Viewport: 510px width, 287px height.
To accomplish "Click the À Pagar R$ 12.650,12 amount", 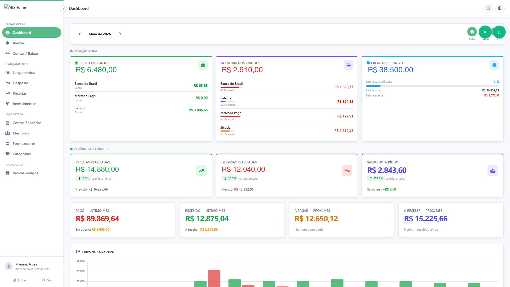I will click(316, 219).
